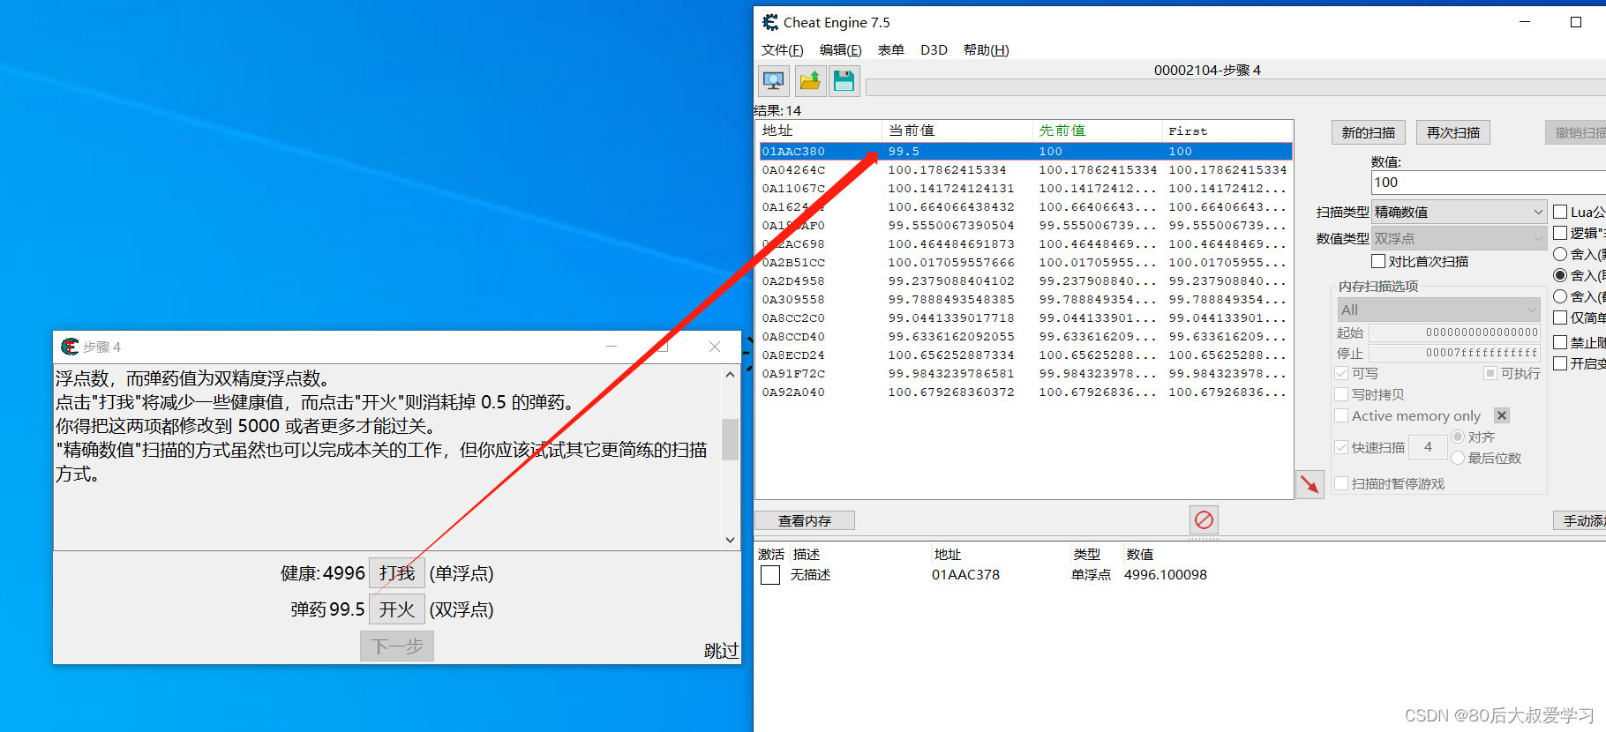The height and width of the screenshot is (732, 1606).
Task: Click the Cheat Engine title bar logo
Action: (x=770, y=22)
